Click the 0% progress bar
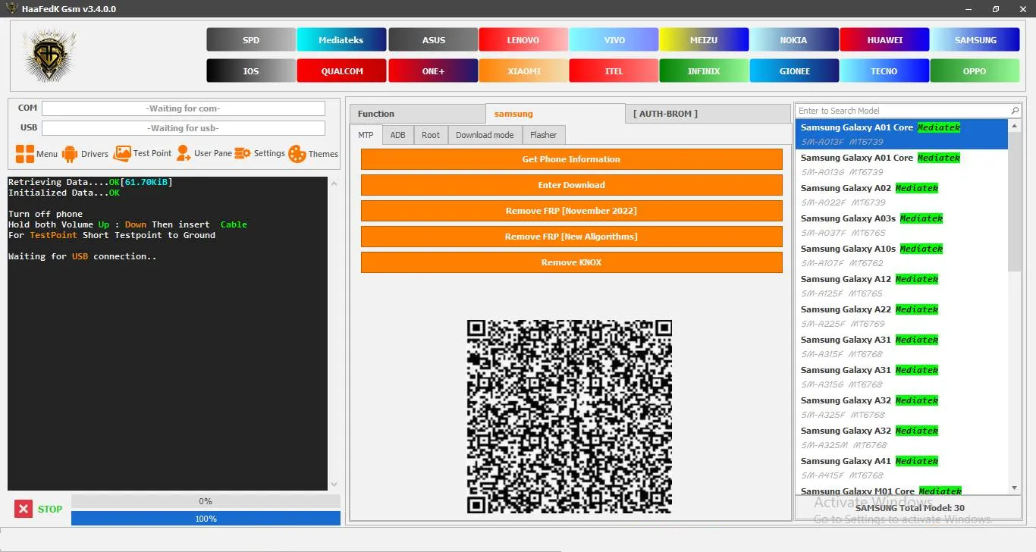 pyautogui.click(x=206, y=501)
